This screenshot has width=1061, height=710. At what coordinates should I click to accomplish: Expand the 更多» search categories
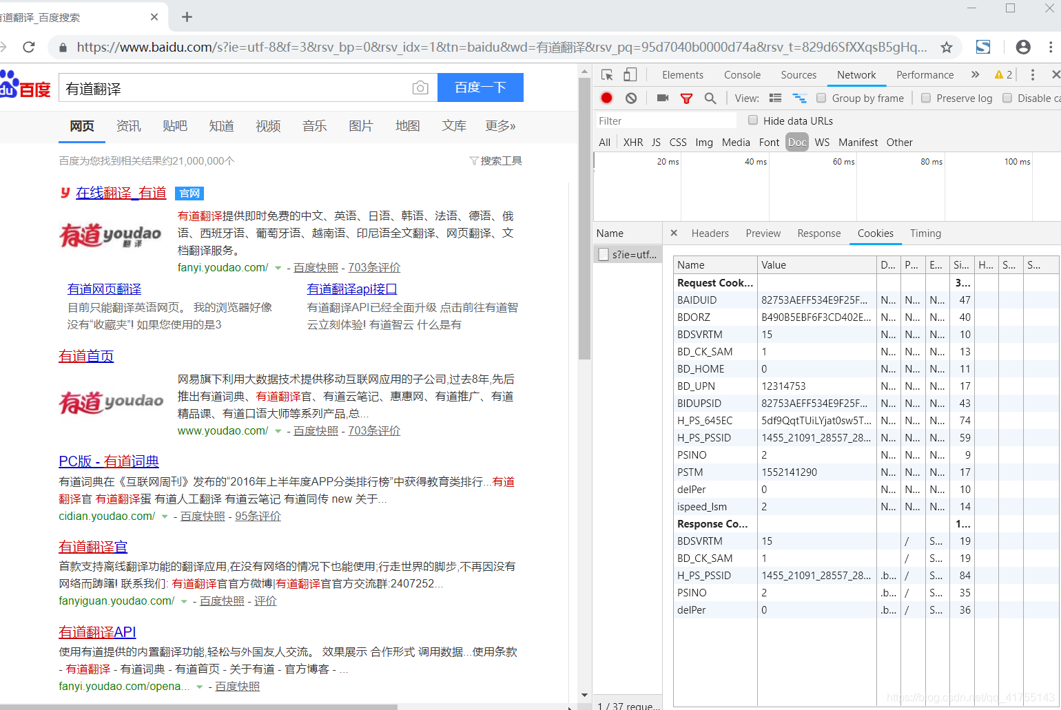point(500,126)
